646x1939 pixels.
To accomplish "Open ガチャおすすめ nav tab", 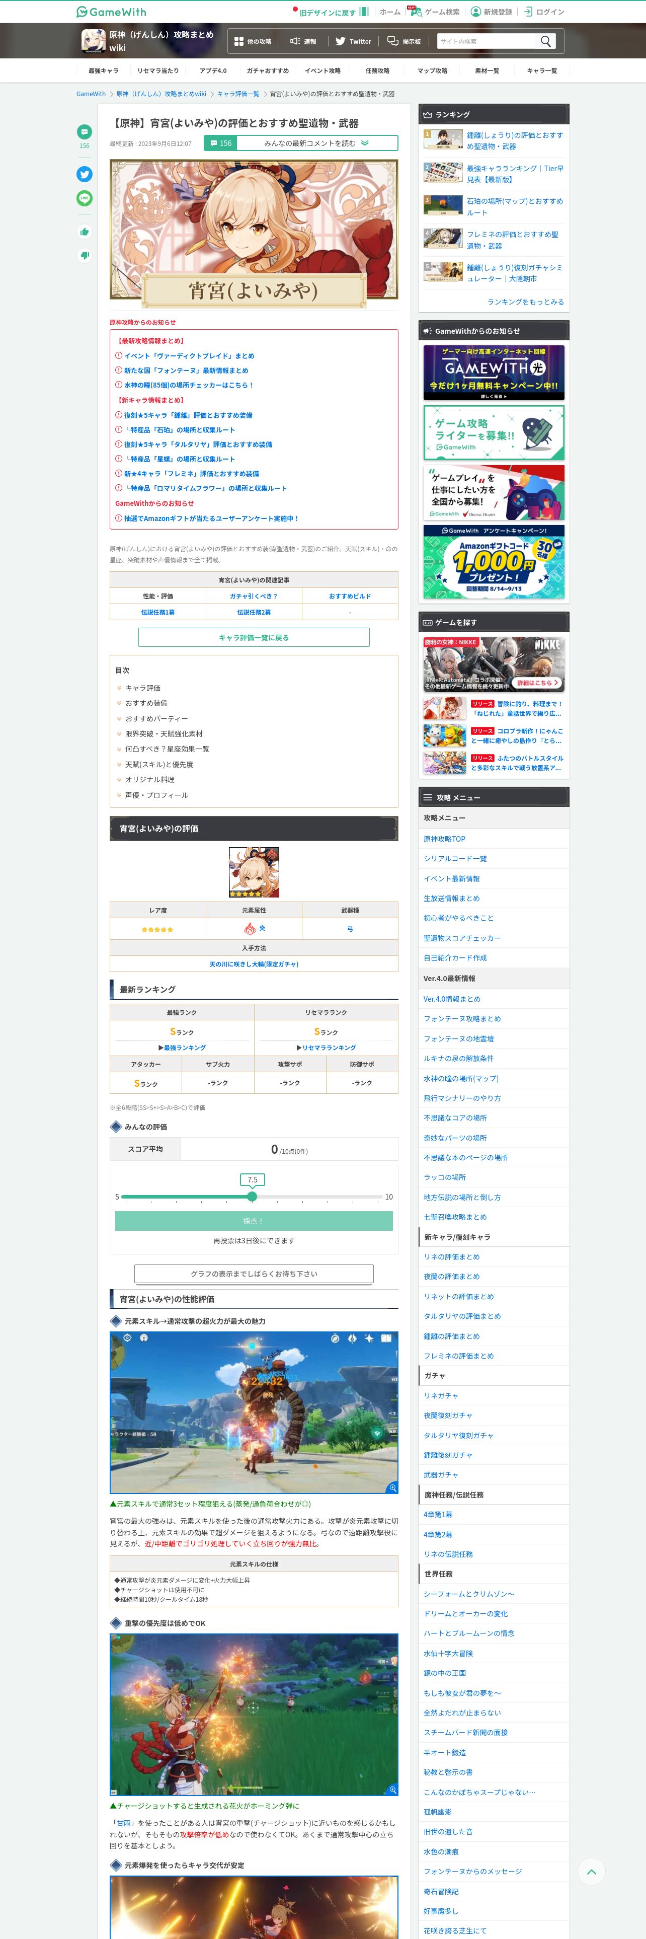I will (268, 71).
